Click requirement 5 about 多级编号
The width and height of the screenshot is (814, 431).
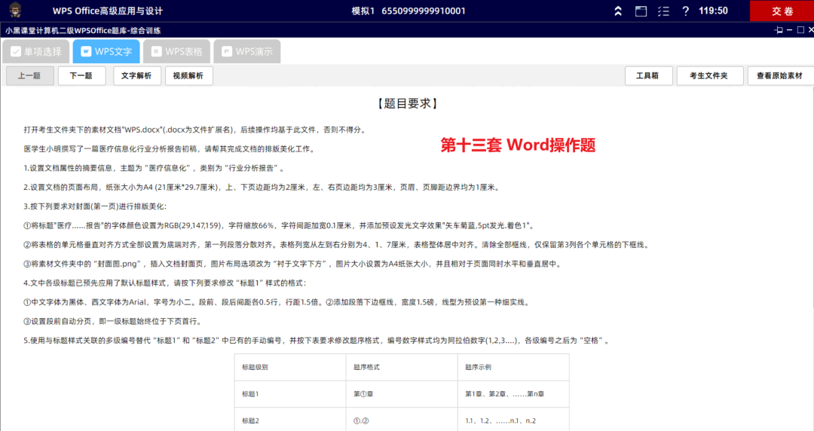pos(318,341)
